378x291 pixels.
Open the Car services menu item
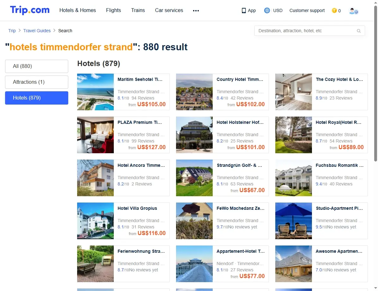pyautogui.click(x=169, y=10)
